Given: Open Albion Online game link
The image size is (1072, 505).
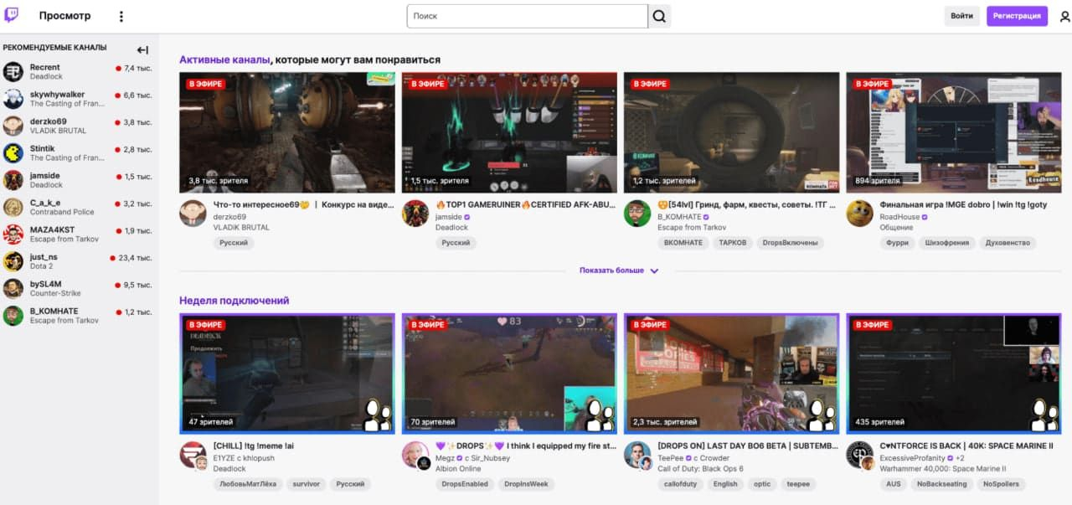Looking at the screenshot, I should [458, 468].
